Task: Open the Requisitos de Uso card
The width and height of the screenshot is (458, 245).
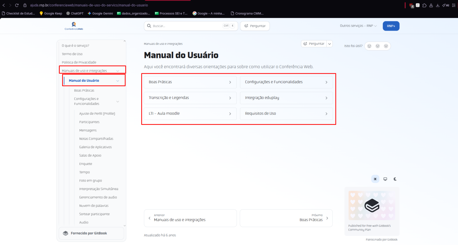Action: coord(286,114)
